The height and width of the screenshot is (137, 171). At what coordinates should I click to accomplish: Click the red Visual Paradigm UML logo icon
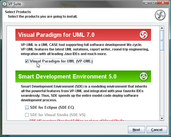tap(144, 35)
